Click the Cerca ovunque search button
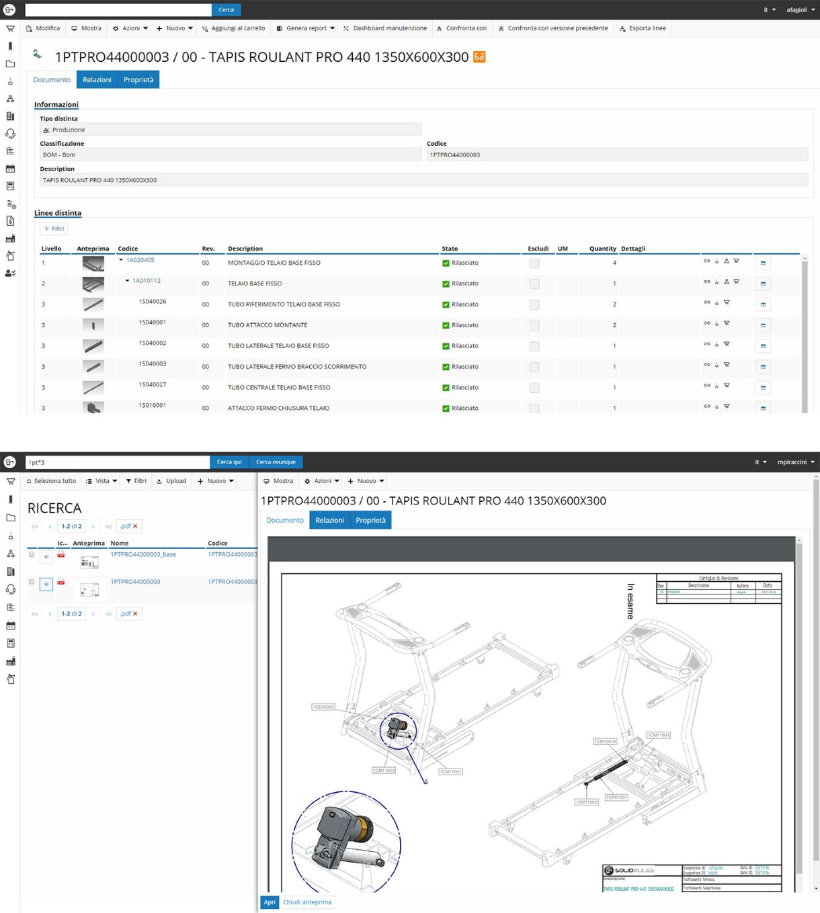Screen dimensions: 820x913 click(x=276, y=462)
